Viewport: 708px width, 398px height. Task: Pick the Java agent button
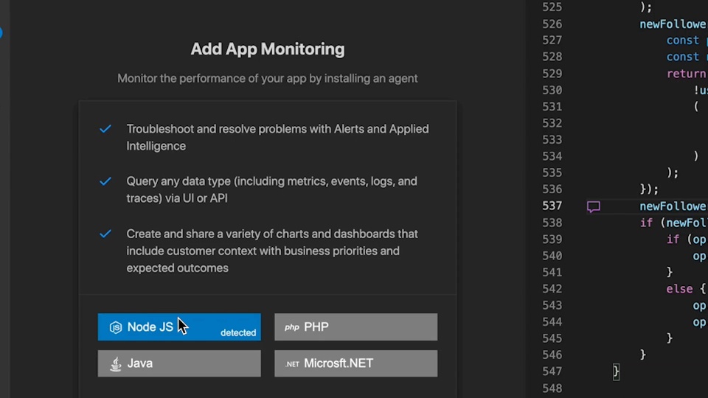(179, 363)
